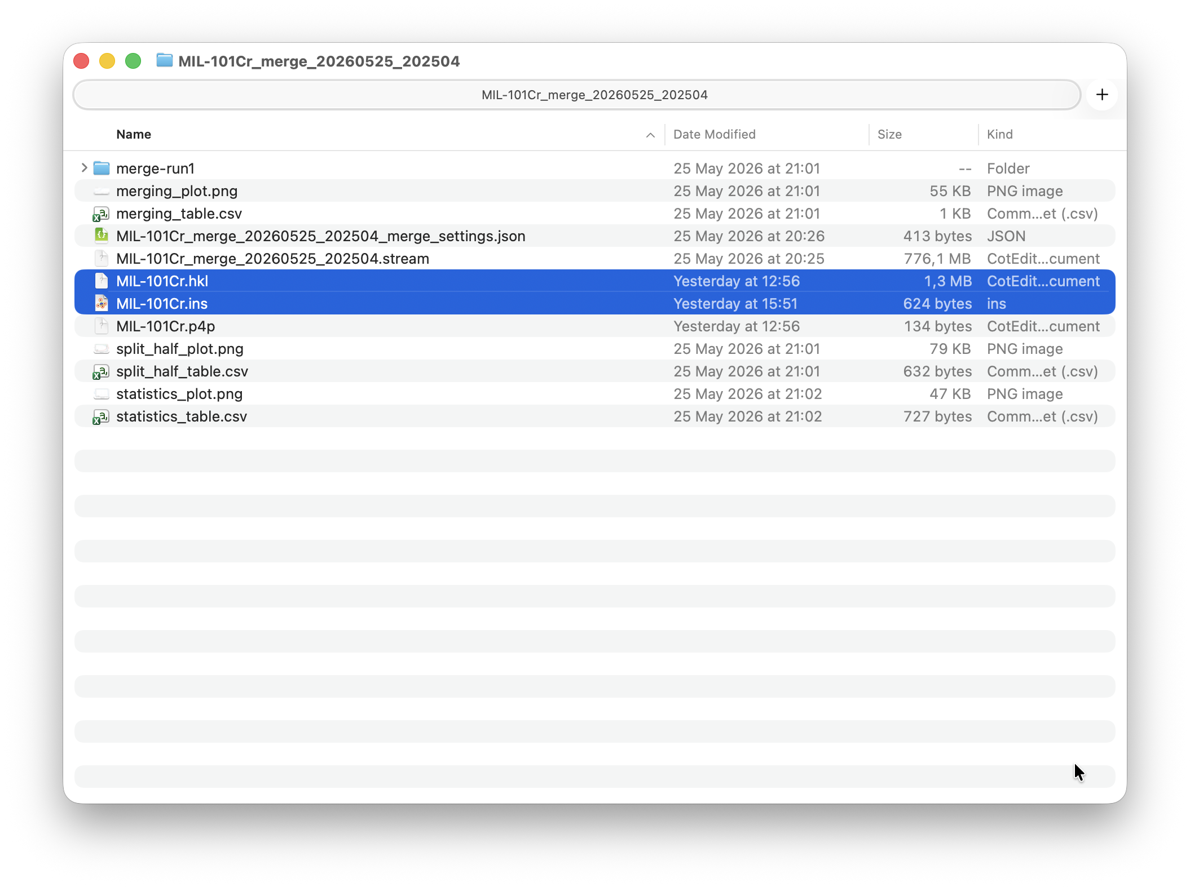The height and width of the screenshot is (887, 1190).
Task: Click the 55 KB size value
Action: (950, 191)
